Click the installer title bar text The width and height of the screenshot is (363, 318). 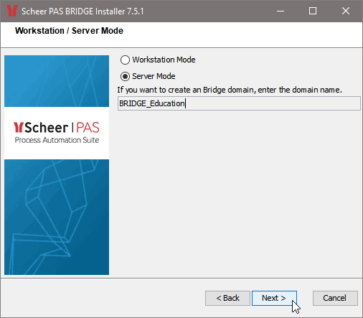tap(82, 11)
